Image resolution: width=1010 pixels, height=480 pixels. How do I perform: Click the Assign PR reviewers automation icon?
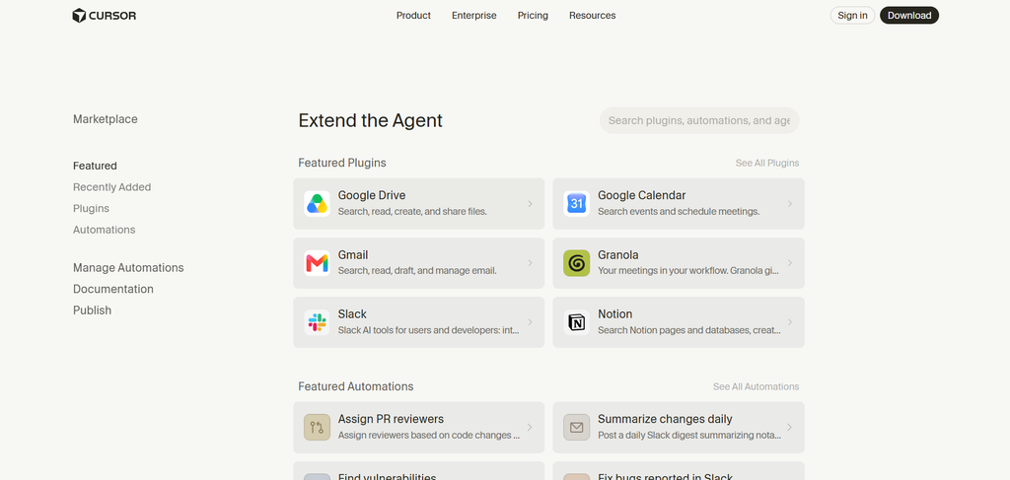[317, 427]
